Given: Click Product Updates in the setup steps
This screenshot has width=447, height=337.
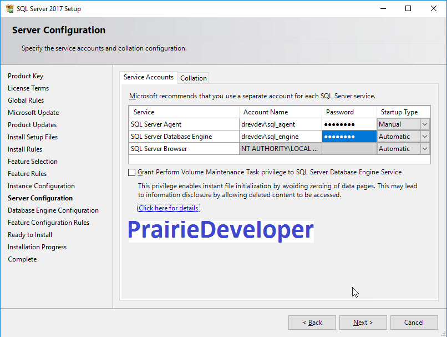Looking at the screenshot, I should (x=32, y=125).
